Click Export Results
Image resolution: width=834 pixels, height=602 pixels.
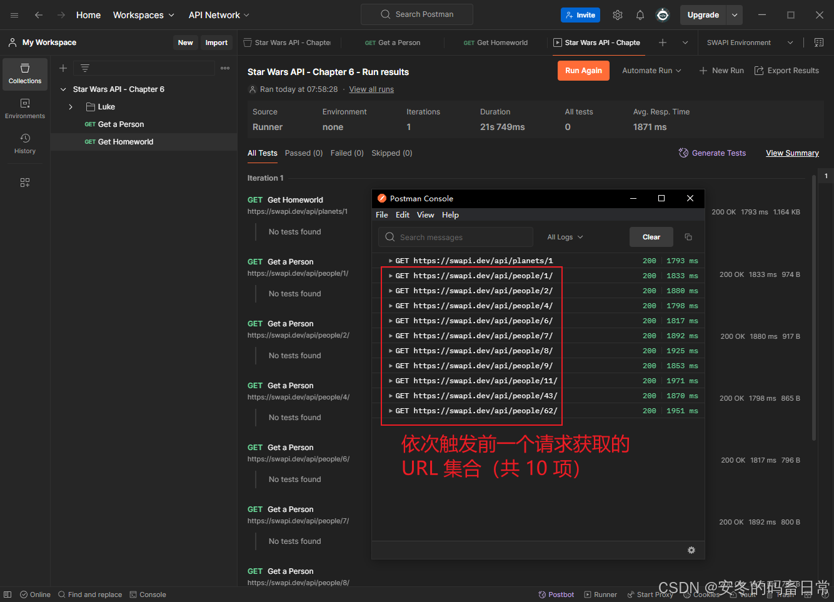point(786,71)
